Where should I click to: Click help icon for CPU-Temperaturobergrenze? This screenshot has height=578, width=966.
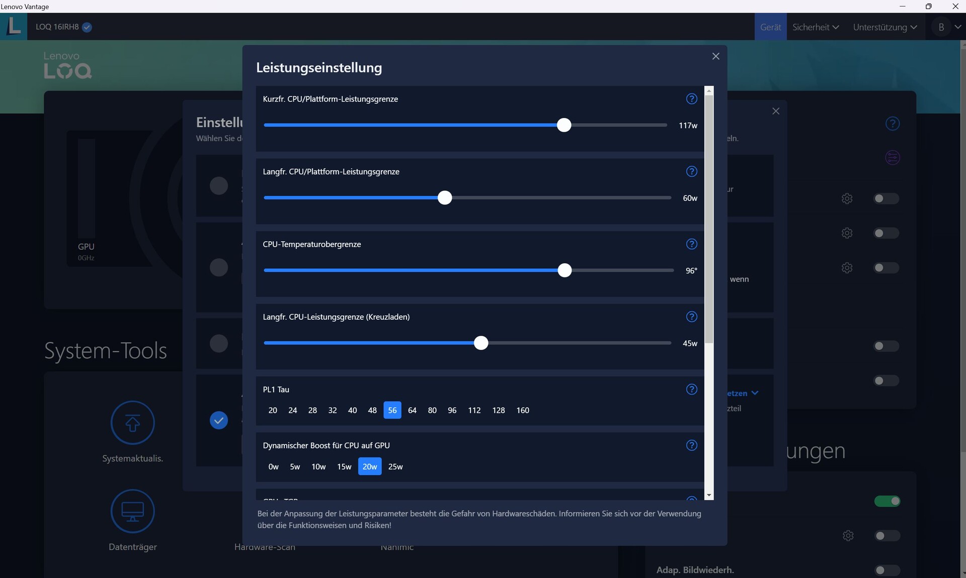pos(691,244)
